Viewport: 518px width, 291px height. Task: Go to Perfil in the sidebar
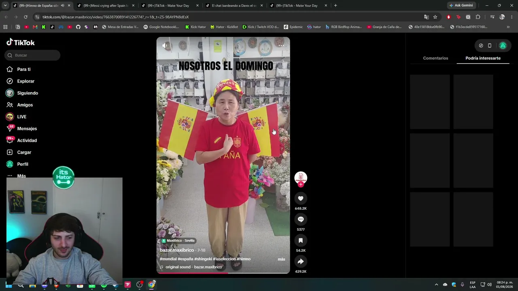pos(23,164)
